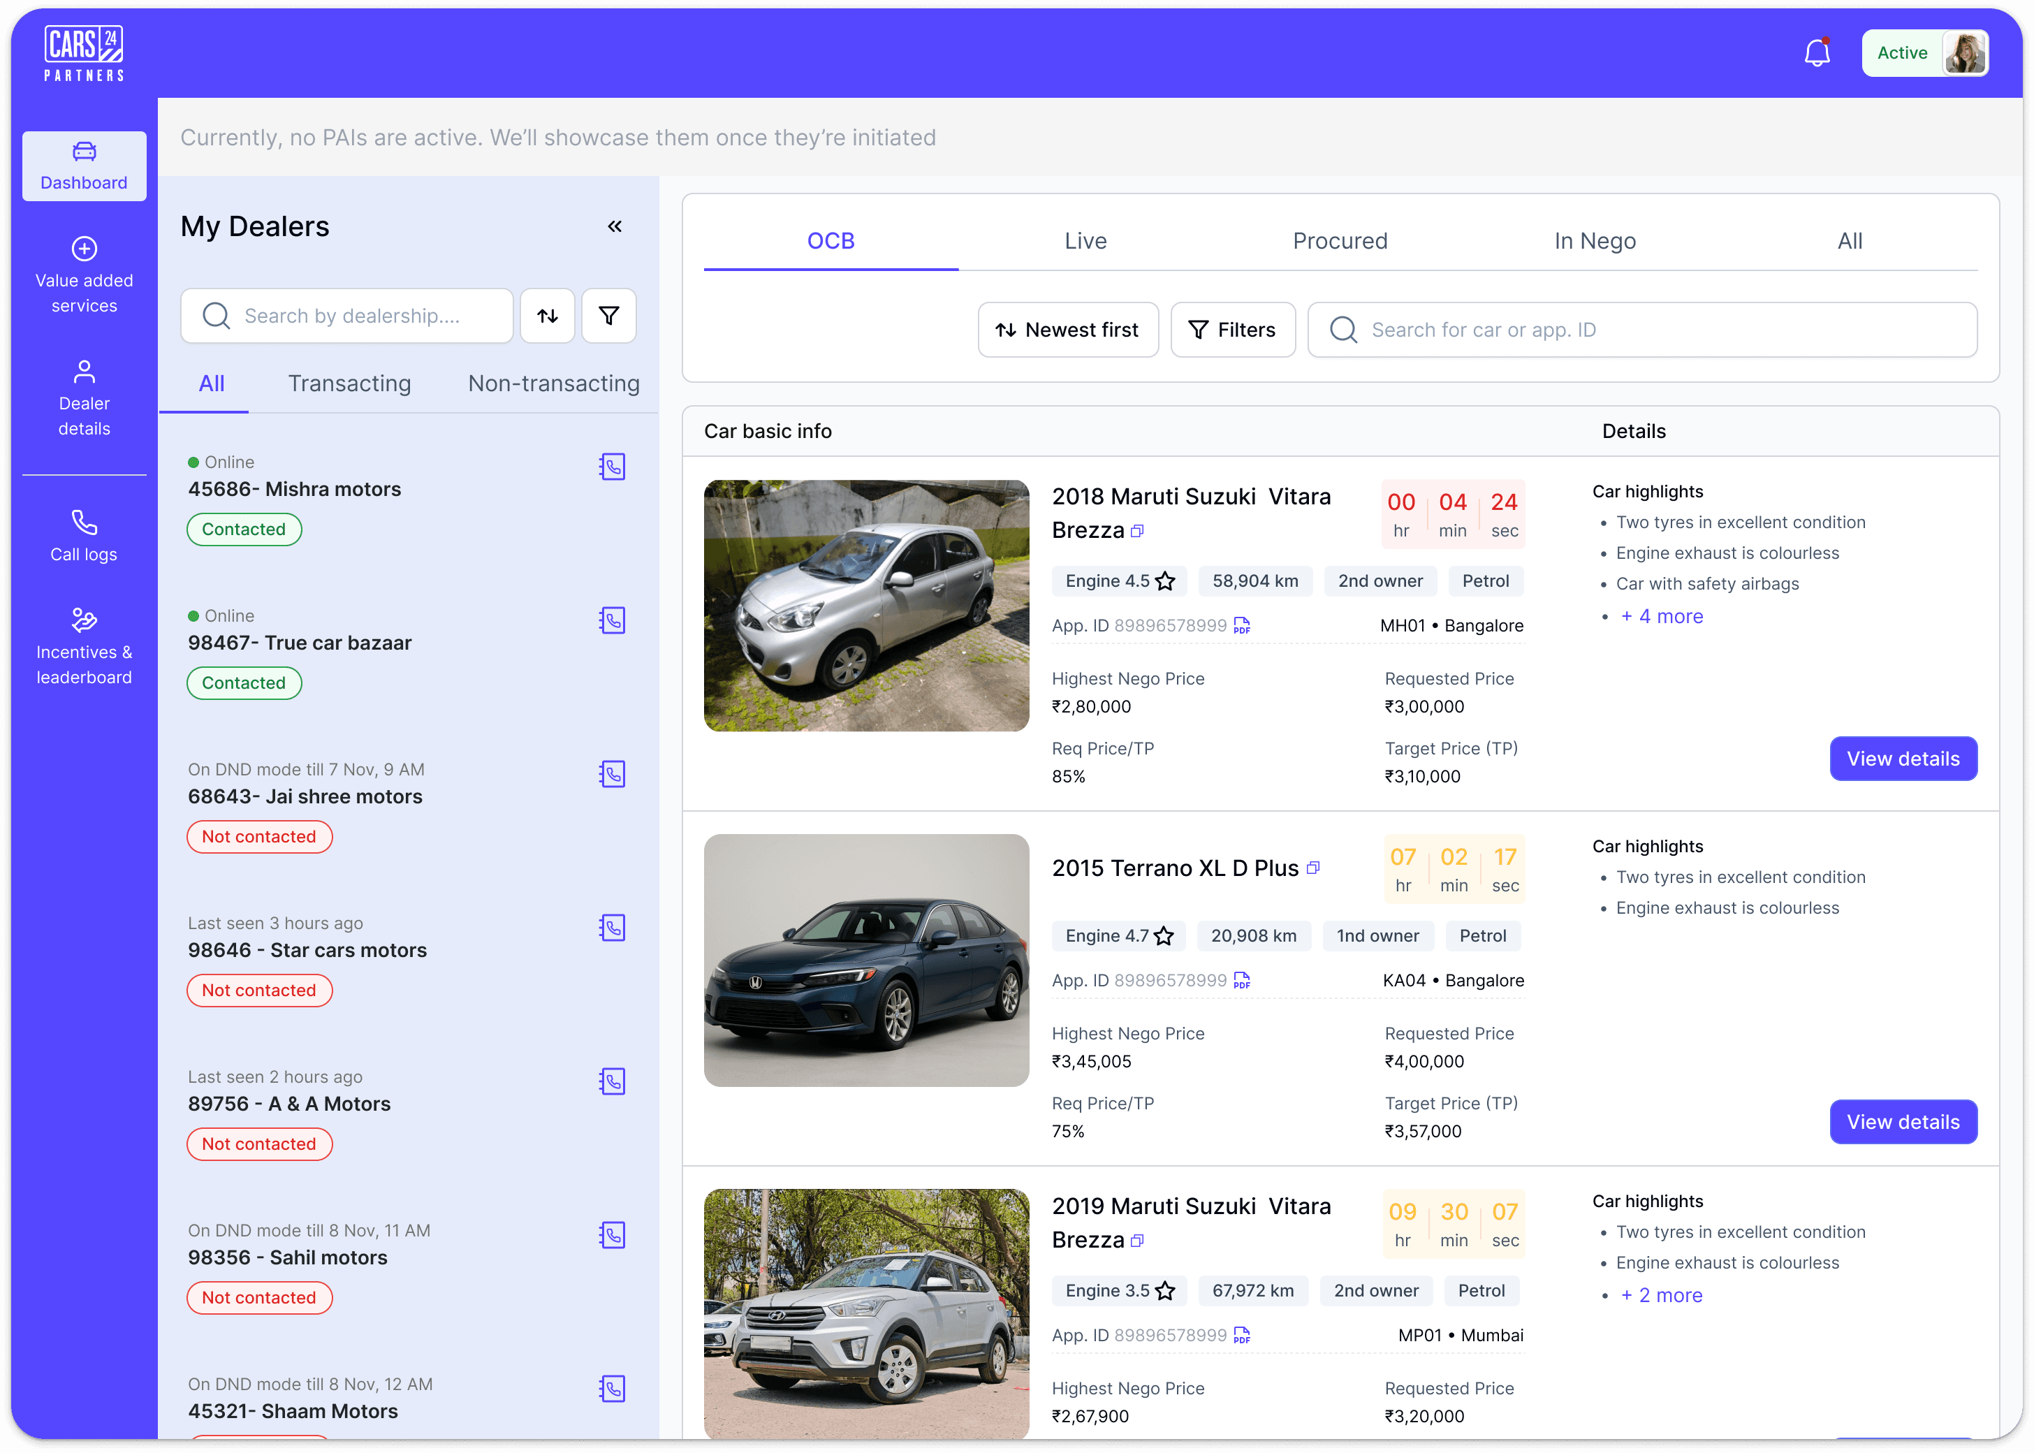Call A & A Motors via phonebook icon

point(613,1081)
